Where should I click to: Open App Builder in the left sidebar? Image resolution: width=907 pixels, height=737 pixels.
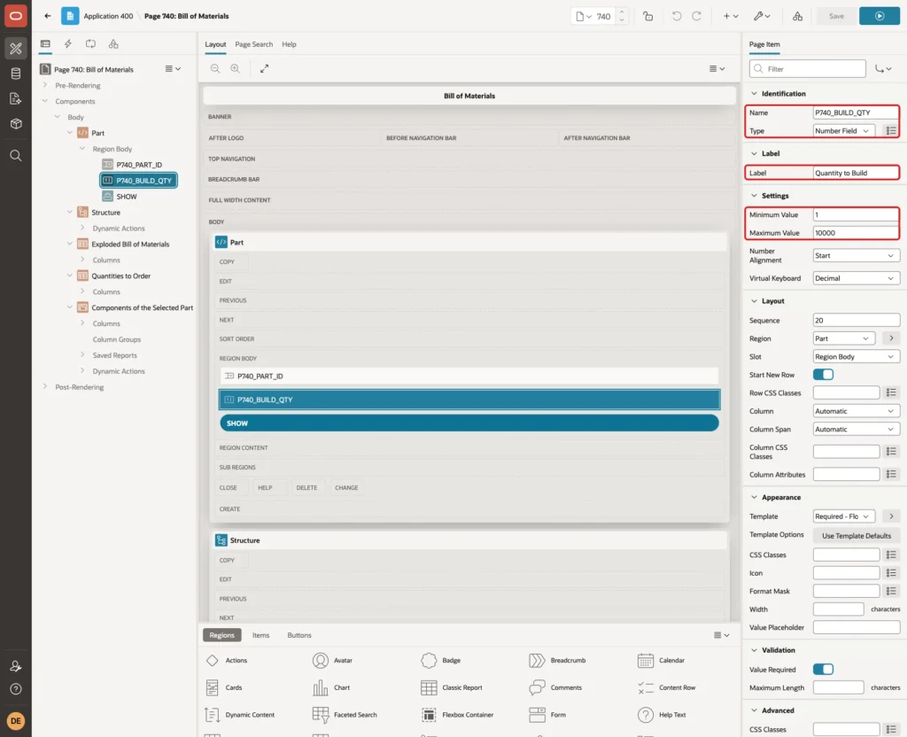(16, 48)
